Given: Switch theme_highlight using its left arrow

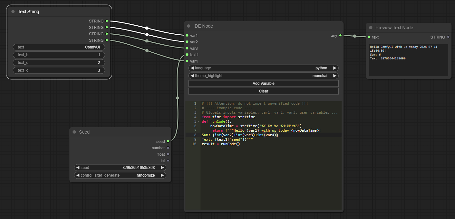Looking at the screenshot, I should point(192,75).
